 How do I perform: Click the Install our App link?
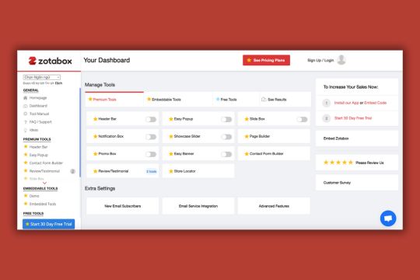[346, 103]
